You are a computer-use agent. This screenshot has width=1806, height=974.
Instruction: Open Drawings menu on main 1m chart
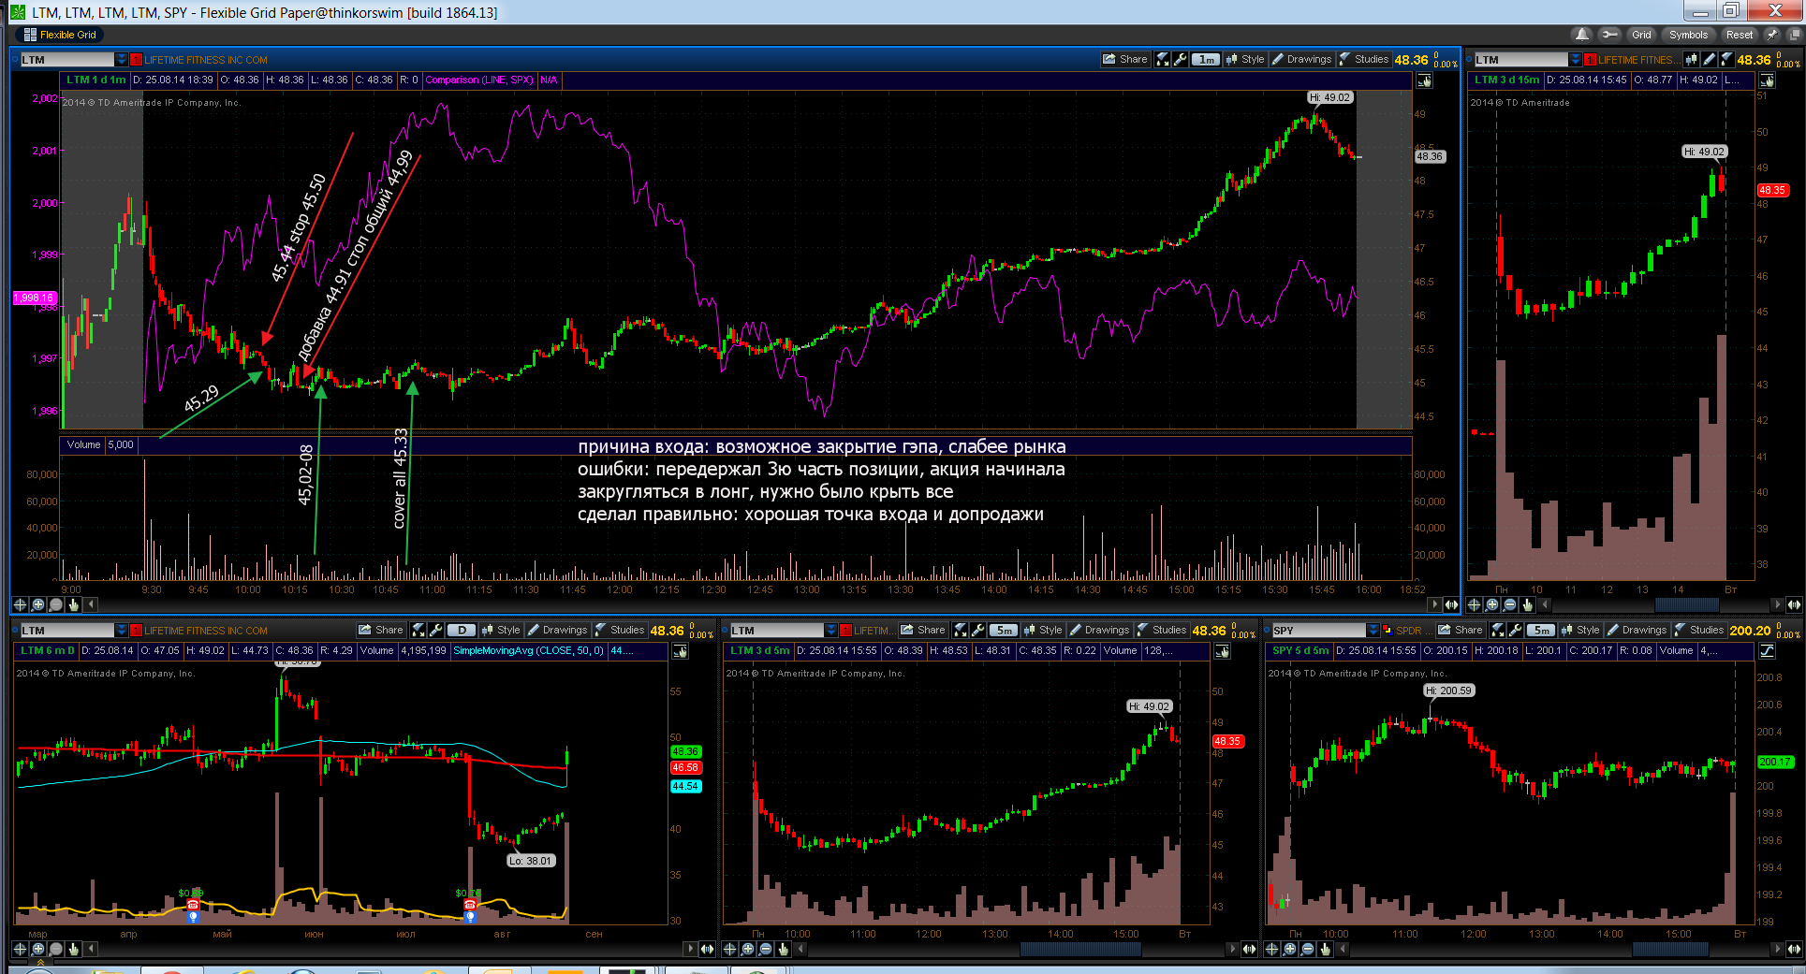[x=1301, y=59]
